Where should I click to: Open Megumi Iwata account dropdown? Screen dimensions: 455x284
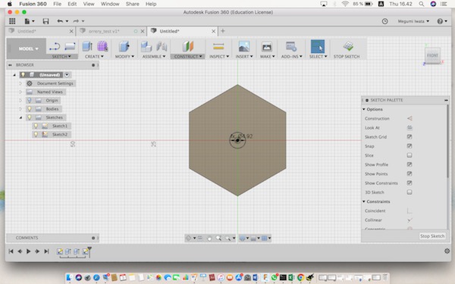(413, 21)
